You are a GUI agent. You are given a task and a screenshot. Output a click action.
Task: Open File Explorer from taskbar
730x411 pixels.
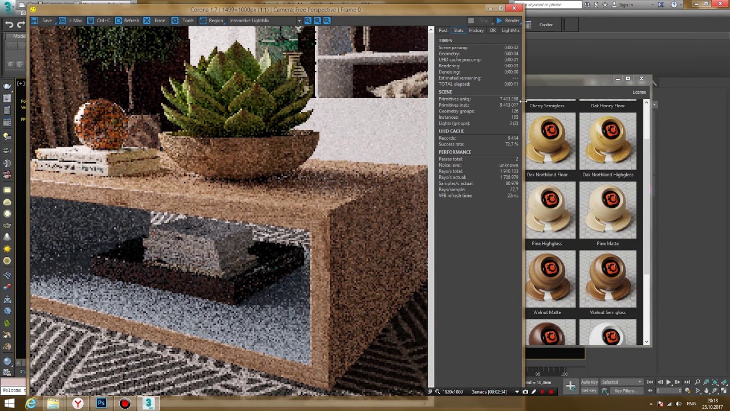[x=53, y=404]
